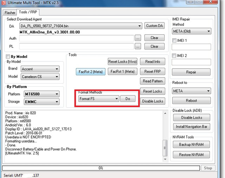Open the Brand dropdown showing Accent
The height and width of the screenshot is (178, 225).
(40, 69)
